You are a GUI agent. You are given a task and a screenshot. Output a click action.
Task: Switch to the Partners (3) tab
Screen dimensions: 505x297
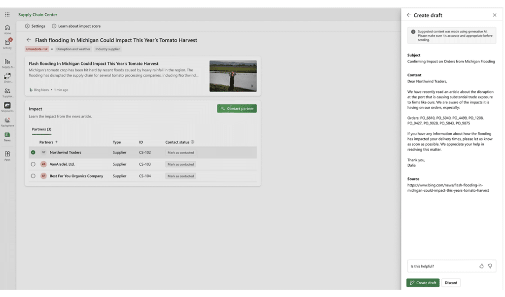click(x=41, y=129)
